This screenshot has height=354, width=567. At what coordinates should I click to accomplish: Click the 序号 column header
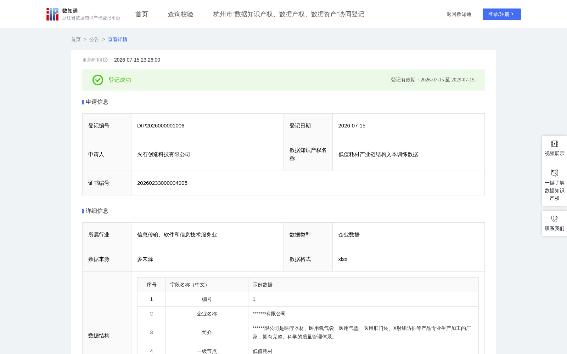point(152,285)
